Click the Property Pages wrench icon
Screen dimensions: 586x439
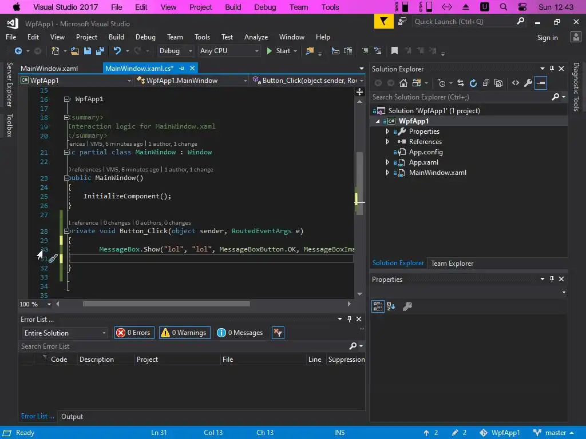click(x=407, y=306)
